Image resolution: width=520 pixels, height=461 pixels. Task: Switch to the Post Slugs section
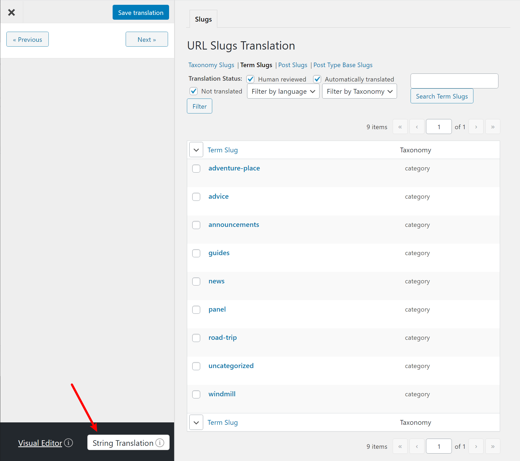tap(293, 65)
